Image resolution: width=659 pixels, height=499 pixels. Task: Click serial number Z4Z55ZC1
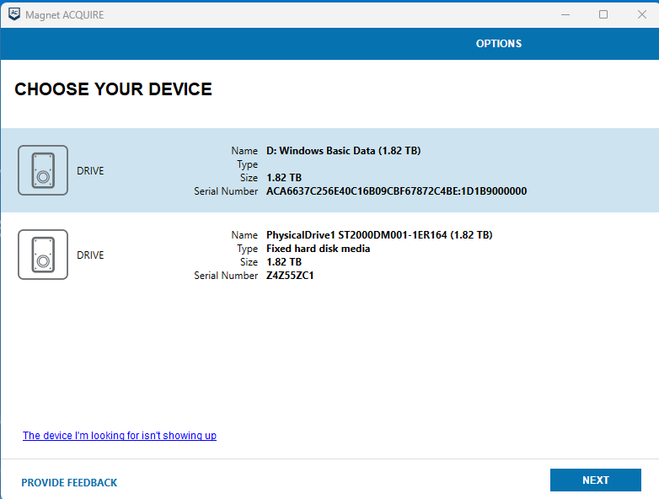point(291,276)
